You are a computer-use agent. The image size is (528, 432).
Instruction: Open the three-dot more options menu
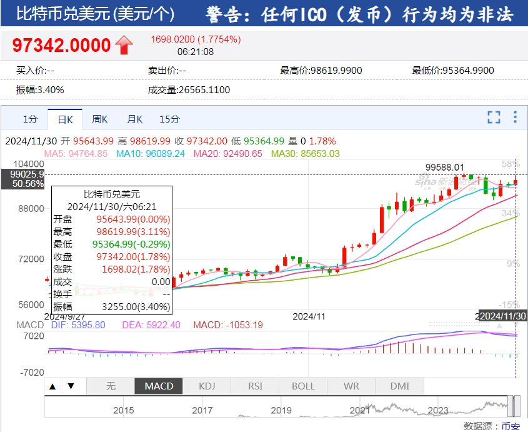tap(515, 117)
